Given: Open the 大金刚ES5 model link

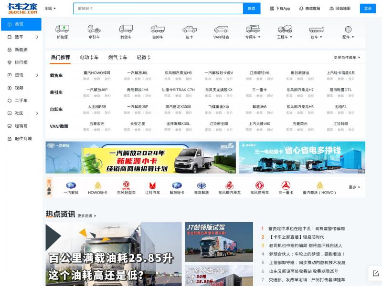Looking at the screenshot, I should tap(97, 107).
